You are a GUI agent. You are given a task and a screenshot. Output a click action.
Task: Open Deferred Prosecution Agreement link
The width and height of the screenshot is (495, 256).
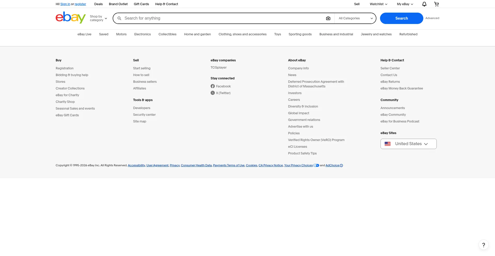[x=316, y=84]
